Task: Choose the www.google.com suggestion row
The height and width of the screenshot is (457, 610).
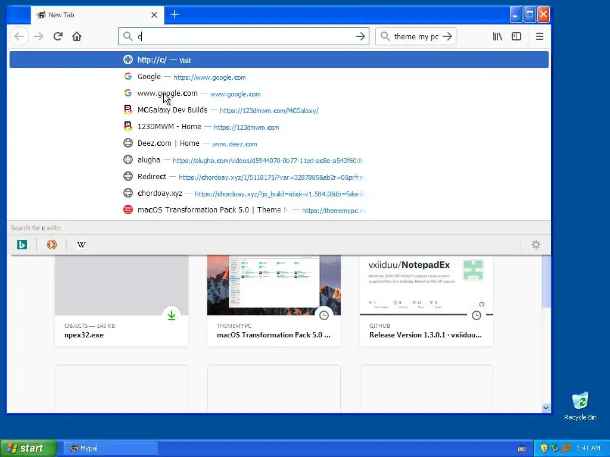Action: pos(279,93)
